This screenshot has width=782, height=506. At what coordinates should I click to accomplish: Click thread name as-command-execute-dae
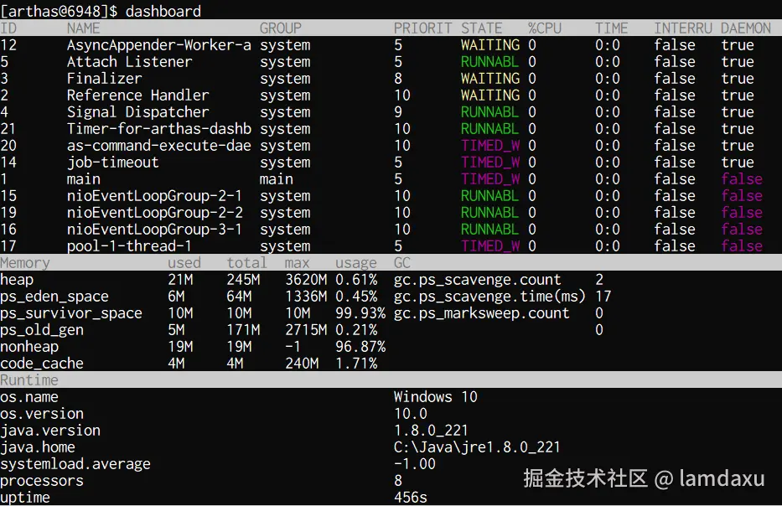tap(159, 146)
